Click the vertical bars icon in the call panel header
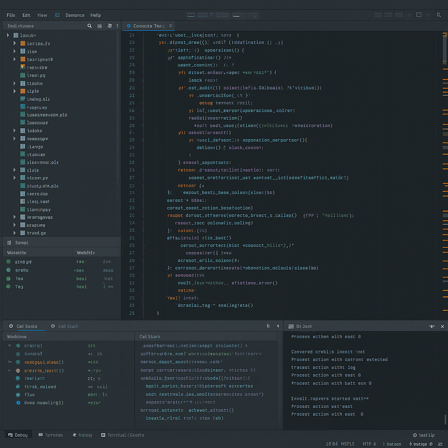 (268, 325)
